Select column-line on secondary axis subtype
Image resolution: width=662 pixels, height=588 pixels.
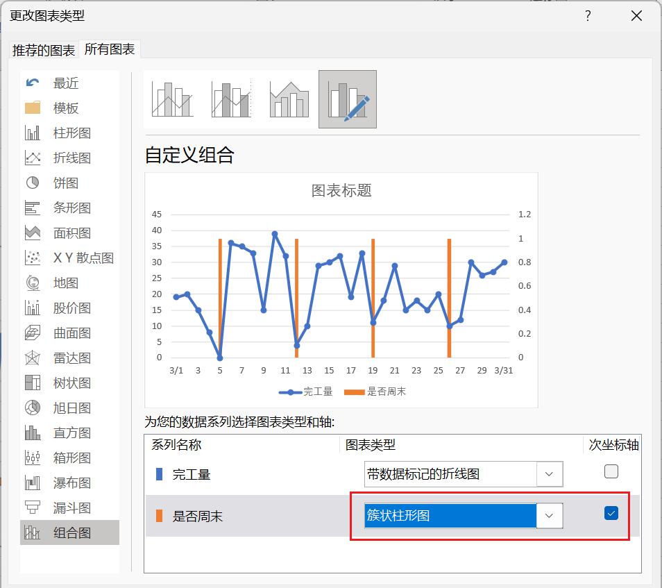pos(231,100)
